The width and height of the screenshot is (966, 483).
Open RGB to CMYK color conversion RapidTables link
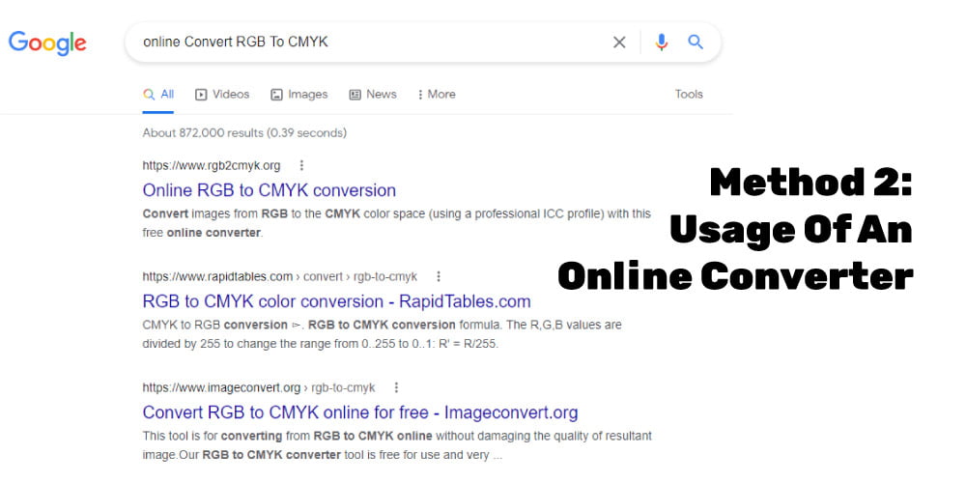tap(336, 301)
